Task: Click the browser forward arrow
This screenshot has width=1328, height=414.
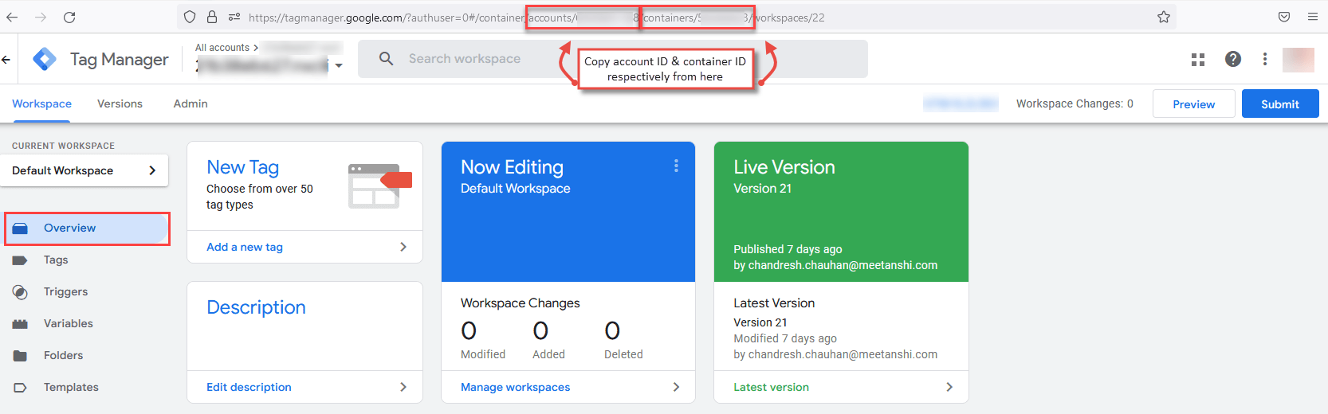Action: tap(41, 17)
